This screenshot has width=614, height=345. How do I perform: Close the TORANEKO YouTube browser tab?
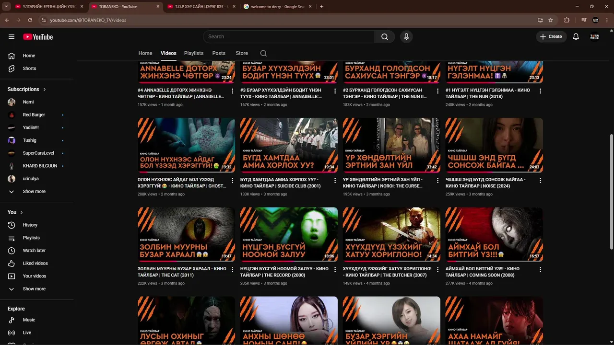click(158, 7)
